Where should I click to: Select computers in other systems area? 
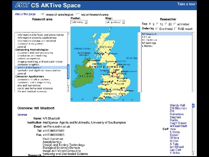[x=34, y=79]
